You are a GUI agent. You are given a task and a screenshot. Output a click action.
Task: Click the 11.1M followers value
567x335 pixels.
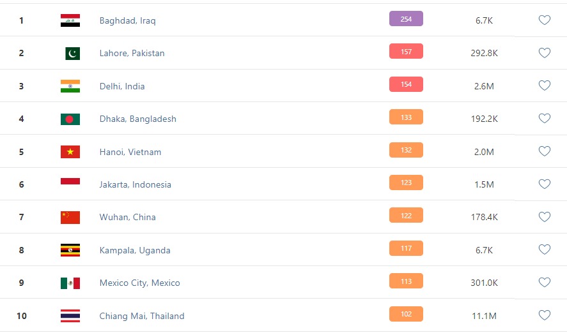[x=484, y=316]
